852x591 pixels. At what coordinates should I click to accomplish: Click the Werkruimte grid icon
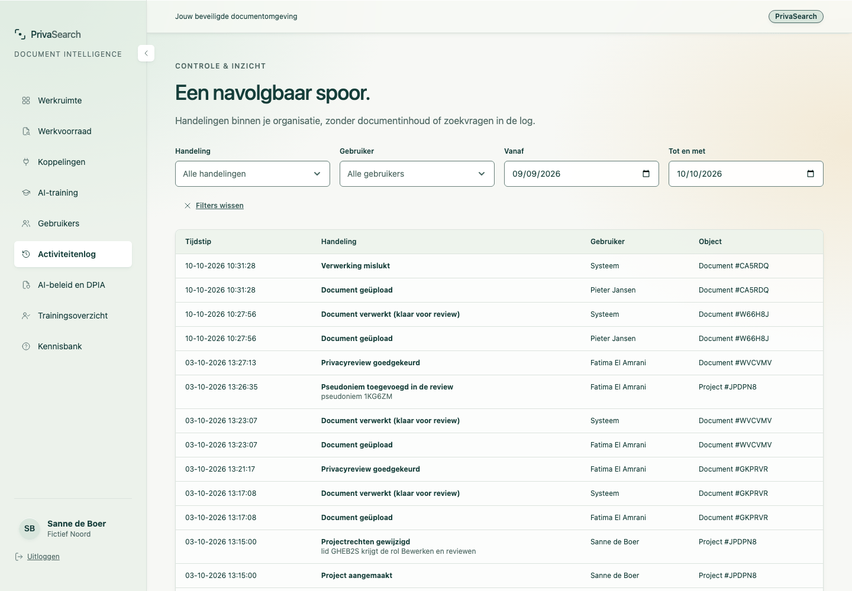[26, 100]
